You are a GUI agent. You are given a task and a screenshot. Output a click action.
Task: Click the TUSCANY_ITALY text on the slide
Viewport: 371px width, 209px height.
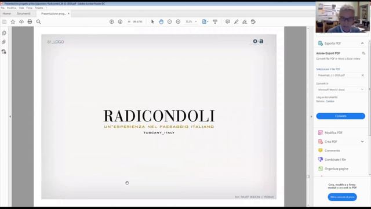click(159, 133)
